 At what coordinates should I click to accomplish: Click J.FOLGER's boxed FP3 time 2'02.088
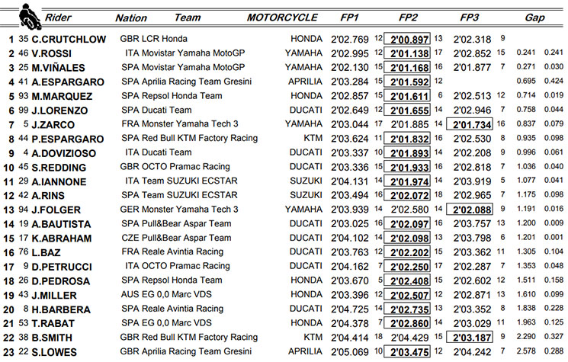tap(470, 209)
